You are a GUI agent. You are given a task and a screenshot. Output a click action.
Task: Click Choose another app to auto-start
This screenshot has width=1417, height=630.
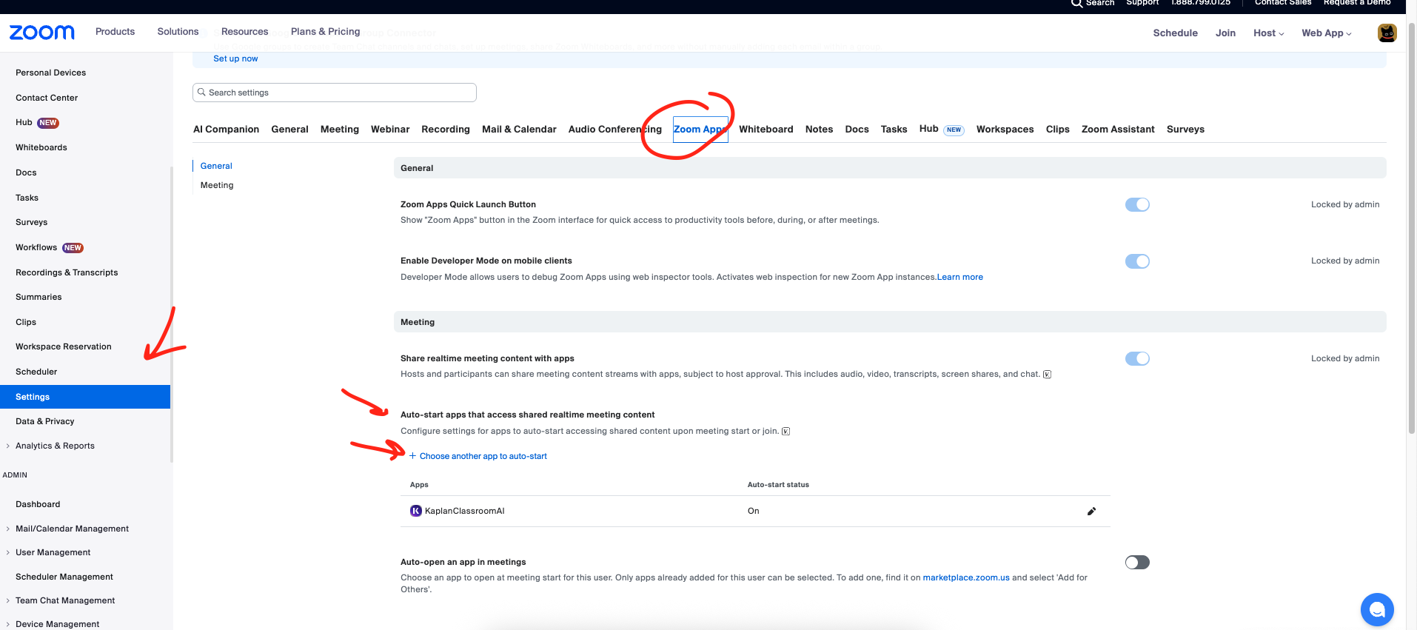click(483, 457)
